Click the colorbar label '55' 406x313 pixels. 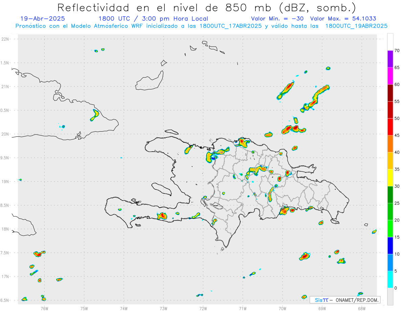[x=397, y=101]
